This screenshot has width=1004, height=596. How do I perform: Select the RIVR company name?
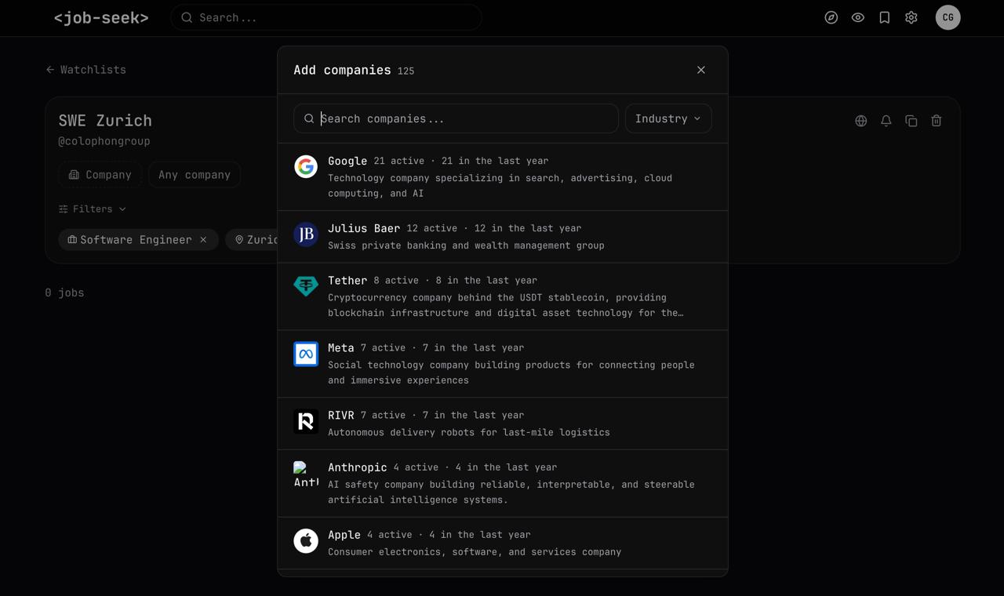[x=341, y=415]
